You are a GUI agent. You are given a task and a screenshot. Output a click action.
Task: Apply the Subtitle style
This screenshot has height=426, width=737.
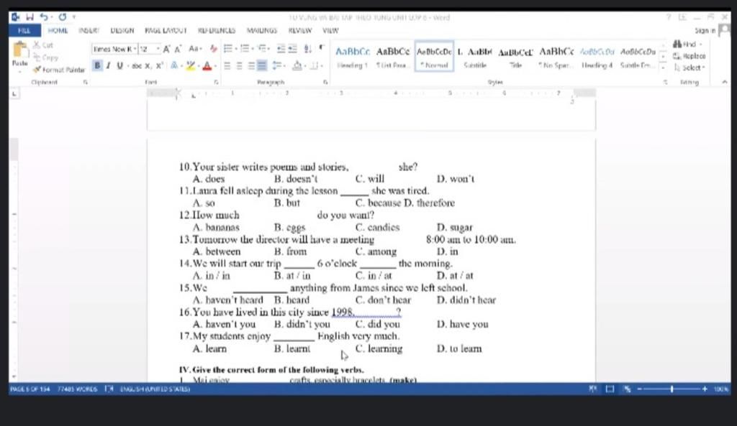coord(475,56)
